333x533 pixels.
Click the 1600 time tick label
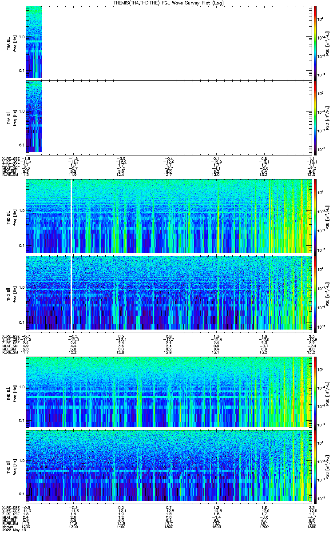(x=216, y=527)
